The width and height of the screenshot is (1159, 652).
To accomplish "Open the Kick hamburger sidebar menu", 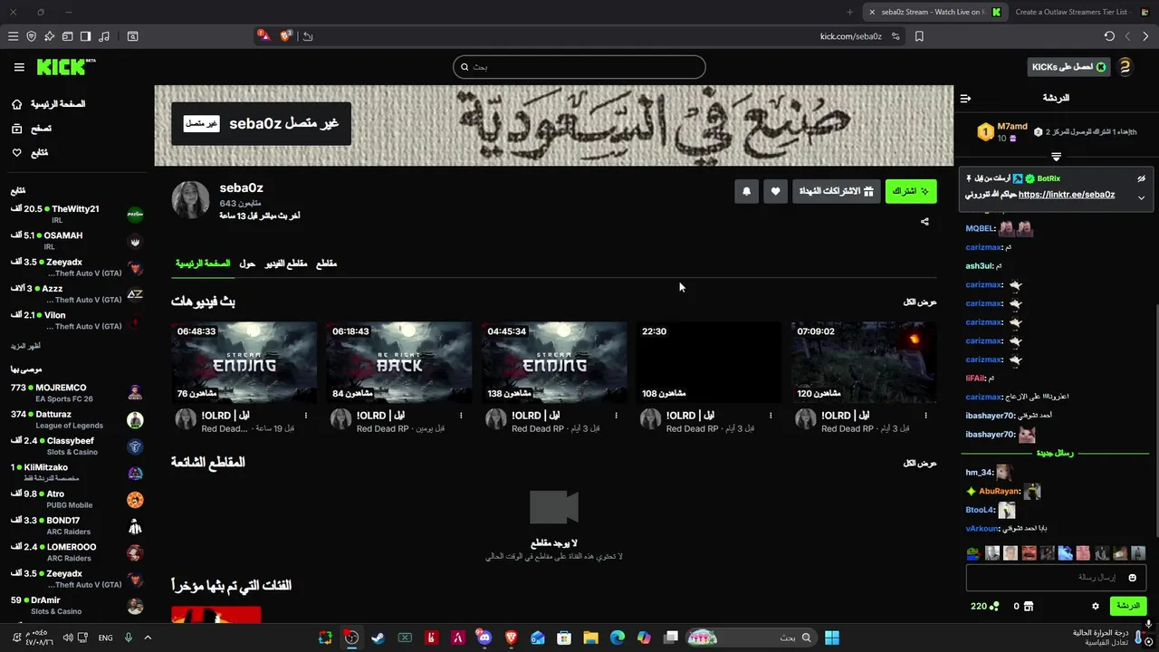I will coord(19,67).
